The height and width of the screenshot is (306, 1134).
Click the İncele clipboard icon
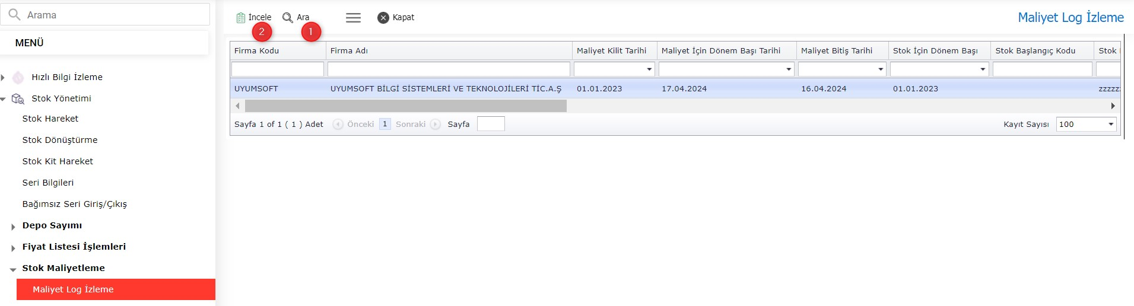[x=241, y=18]
